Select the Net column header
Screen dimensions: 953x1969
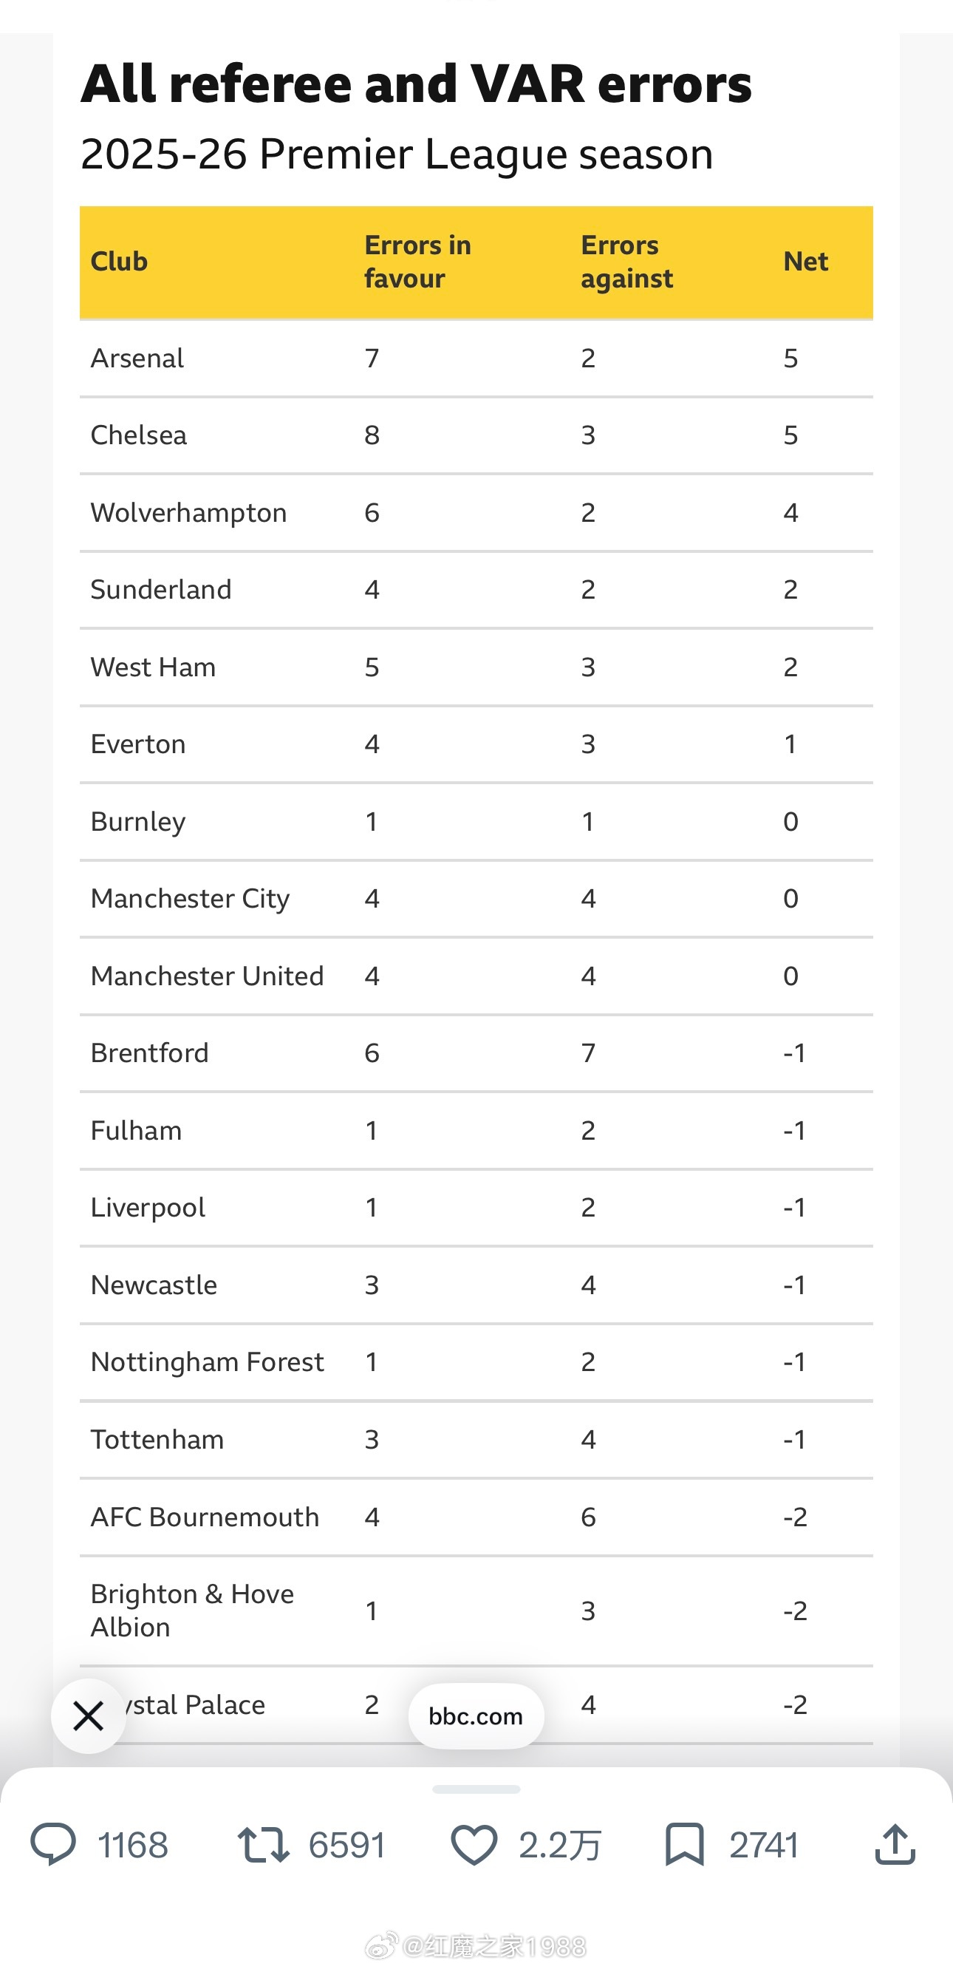pyautogui.click(x=805, y=262)
